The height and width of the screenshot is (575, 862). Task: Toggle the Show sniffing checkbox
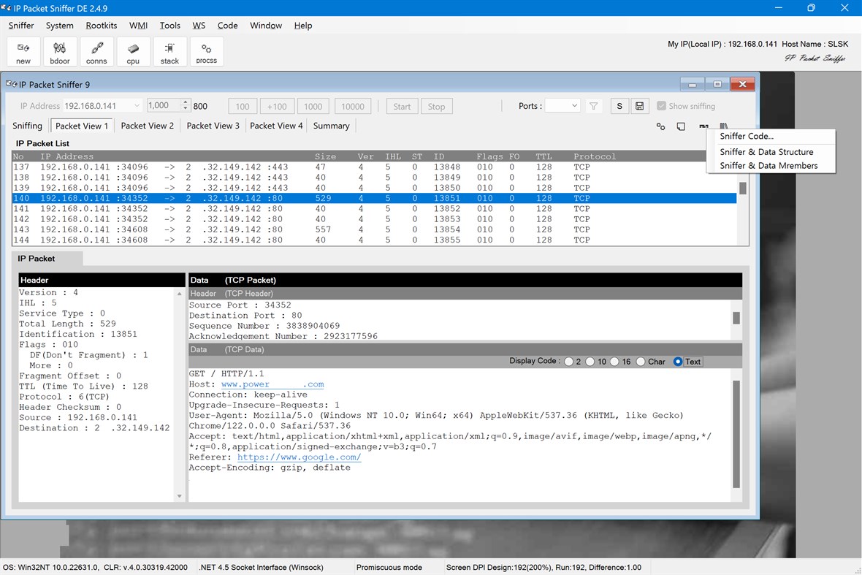point(662,105)
